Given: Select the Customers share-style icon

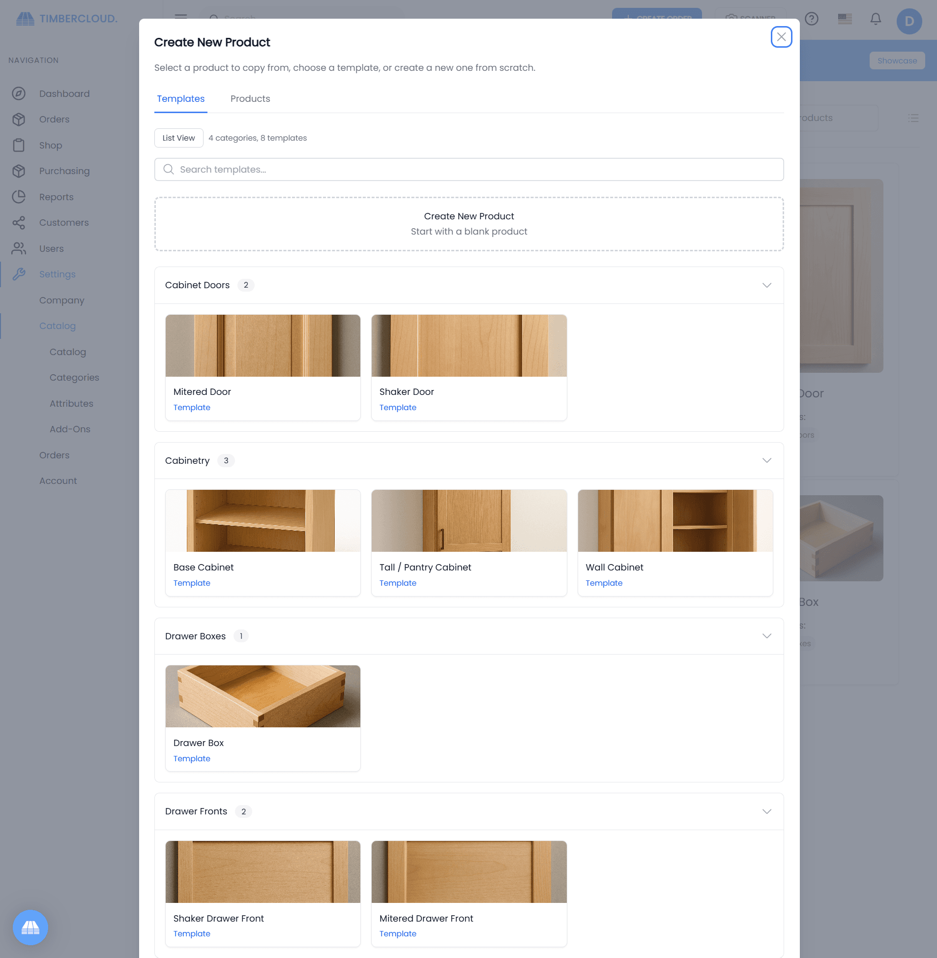Looking at the screenshot, I should pyautogui.click(x=19, y=222).
